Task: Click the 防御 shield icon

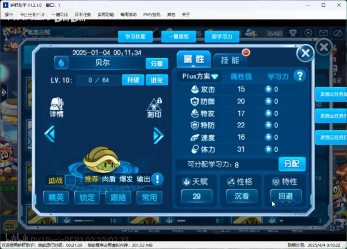Action: [x=195, y=102]
